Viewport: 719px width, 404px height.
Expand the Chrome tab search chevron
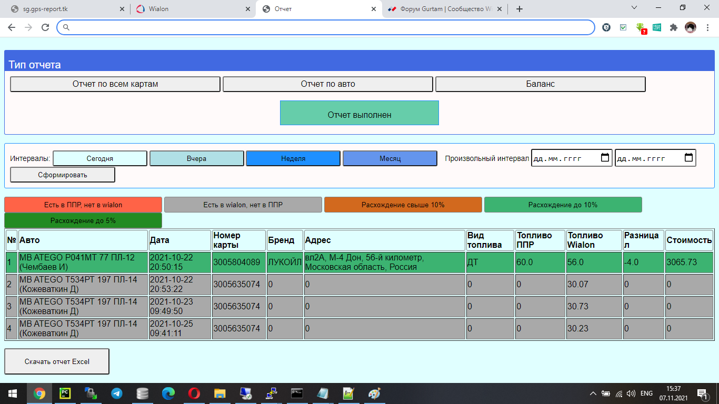[x=634, y=8]
